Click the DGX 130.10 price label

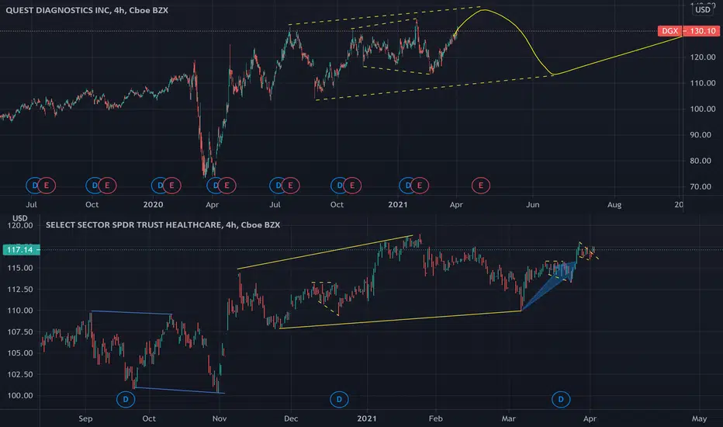pos(688,31)
